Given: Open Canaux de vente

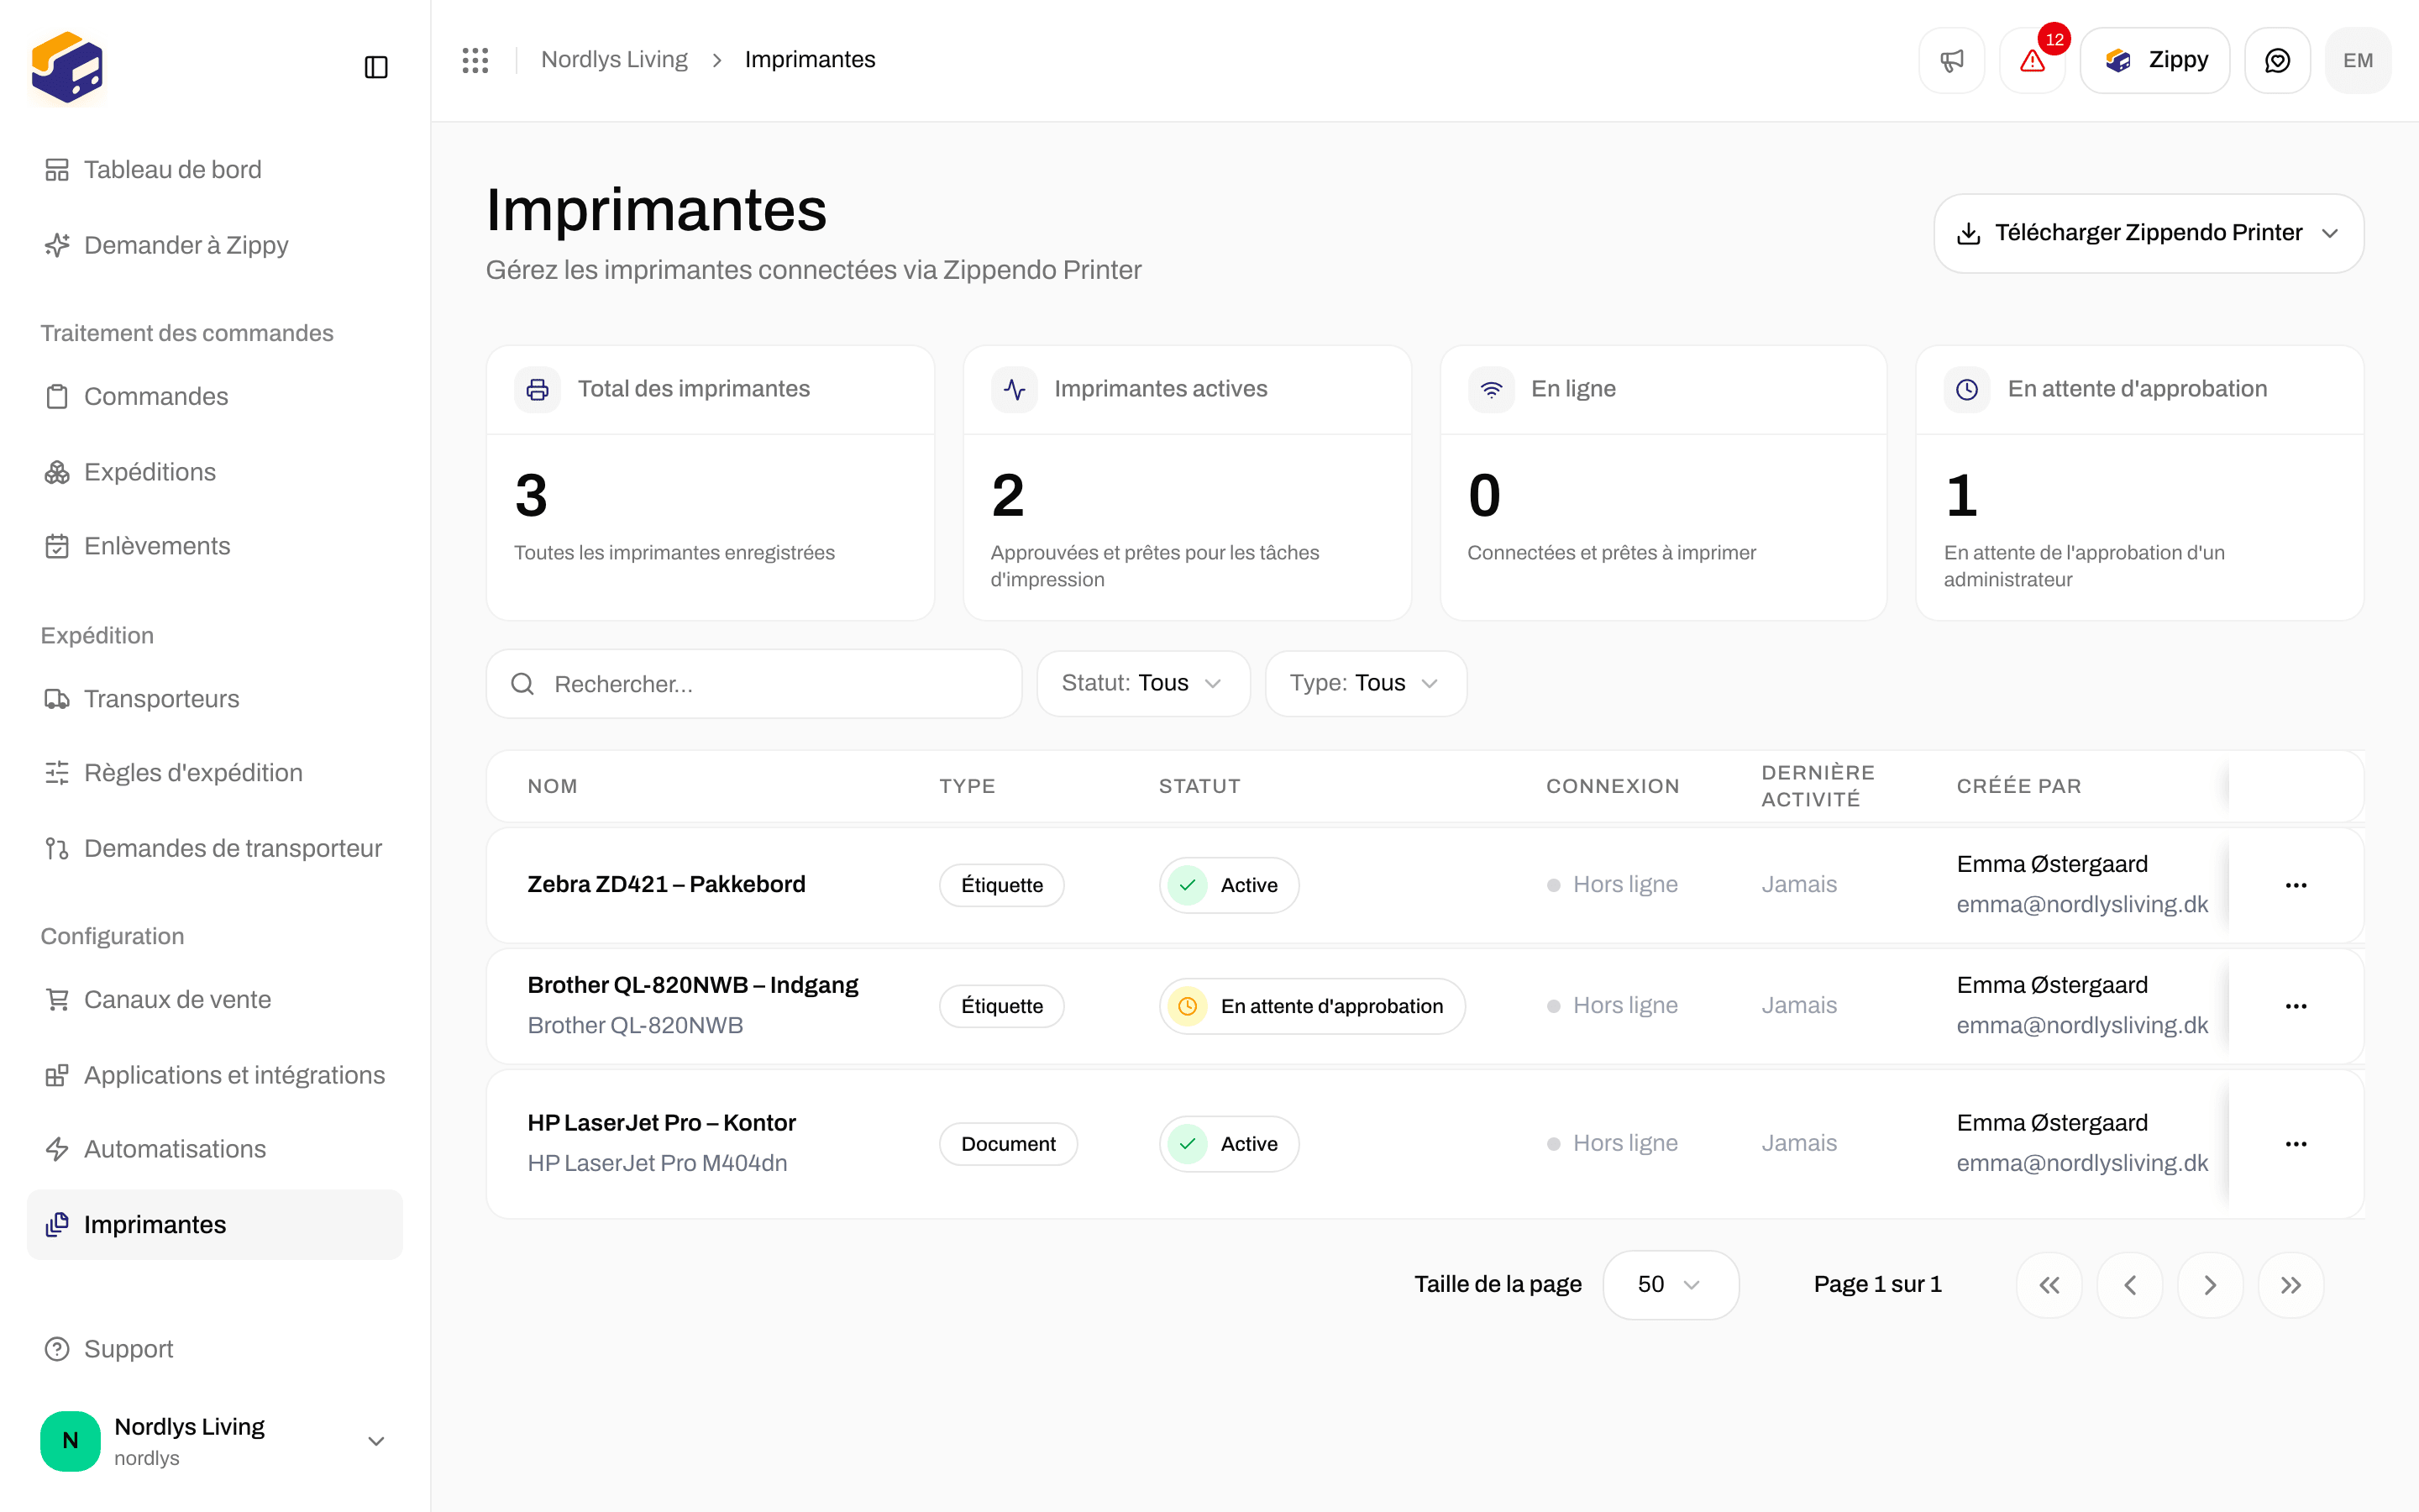Looking at the screenshot, I should pos(215,1000).
